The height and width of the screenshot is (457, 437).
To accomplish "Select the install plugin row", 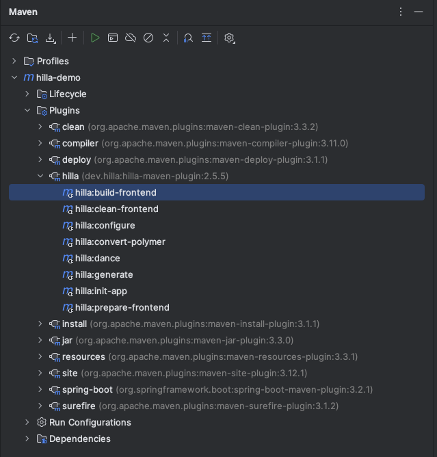I will click(217, 324).
